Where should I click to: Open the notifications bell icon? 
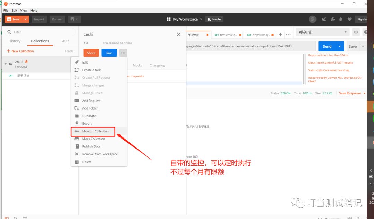(341, 19)
